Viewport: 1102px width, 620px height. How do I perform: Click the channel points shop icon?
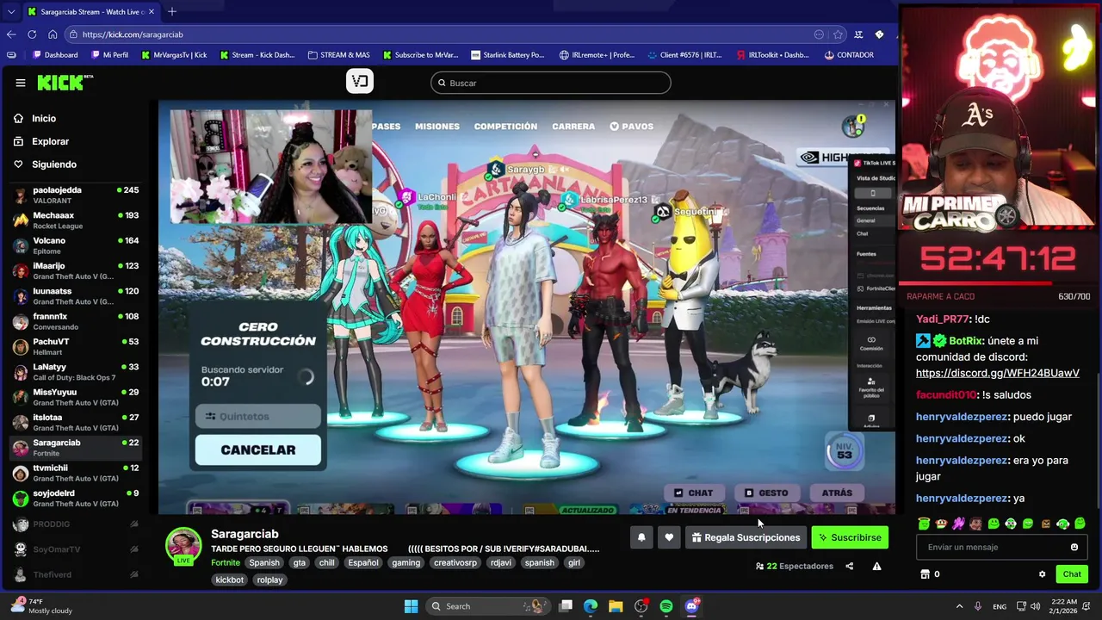[x=926, y=574]
